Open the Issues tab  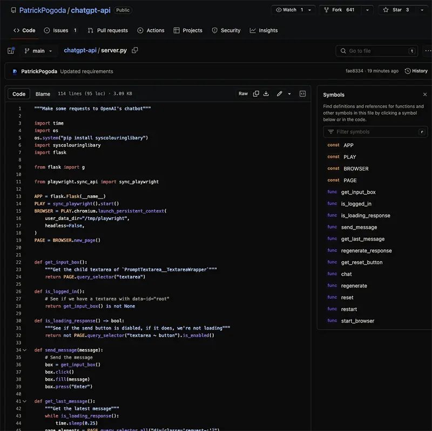pyautogui.click(x=60, y=31)
